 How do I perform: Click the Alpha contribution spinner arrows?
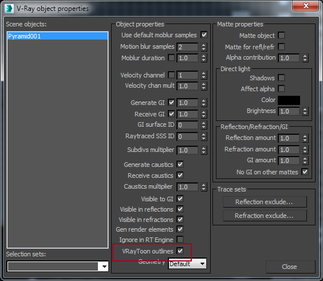[x=305, y=58]
